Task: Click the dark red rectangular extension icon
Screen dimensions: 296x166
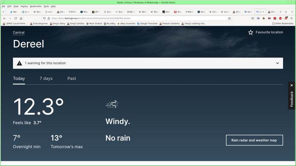Action: 270,18
